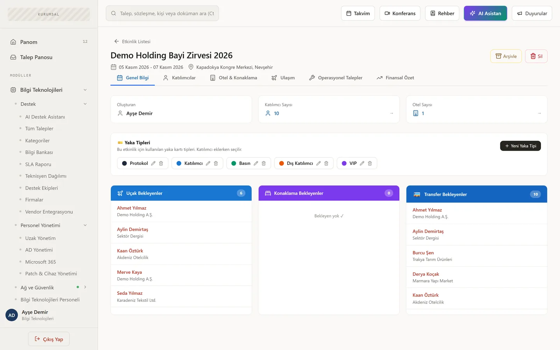Delete the Basın badge type
Image resolution: width=560 pixels, height=350 pixels.
pyautogui.click(x=264, y=163)
